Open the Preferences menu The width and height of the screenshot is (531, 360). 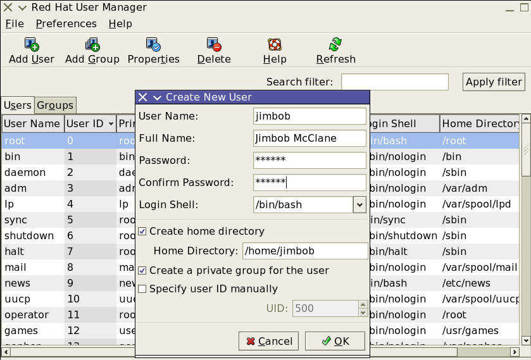point(66,23)
